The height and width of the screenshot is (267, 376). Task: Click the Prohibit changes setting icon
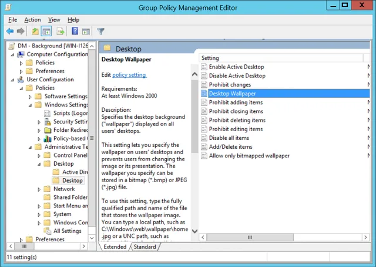pos(204,85)
